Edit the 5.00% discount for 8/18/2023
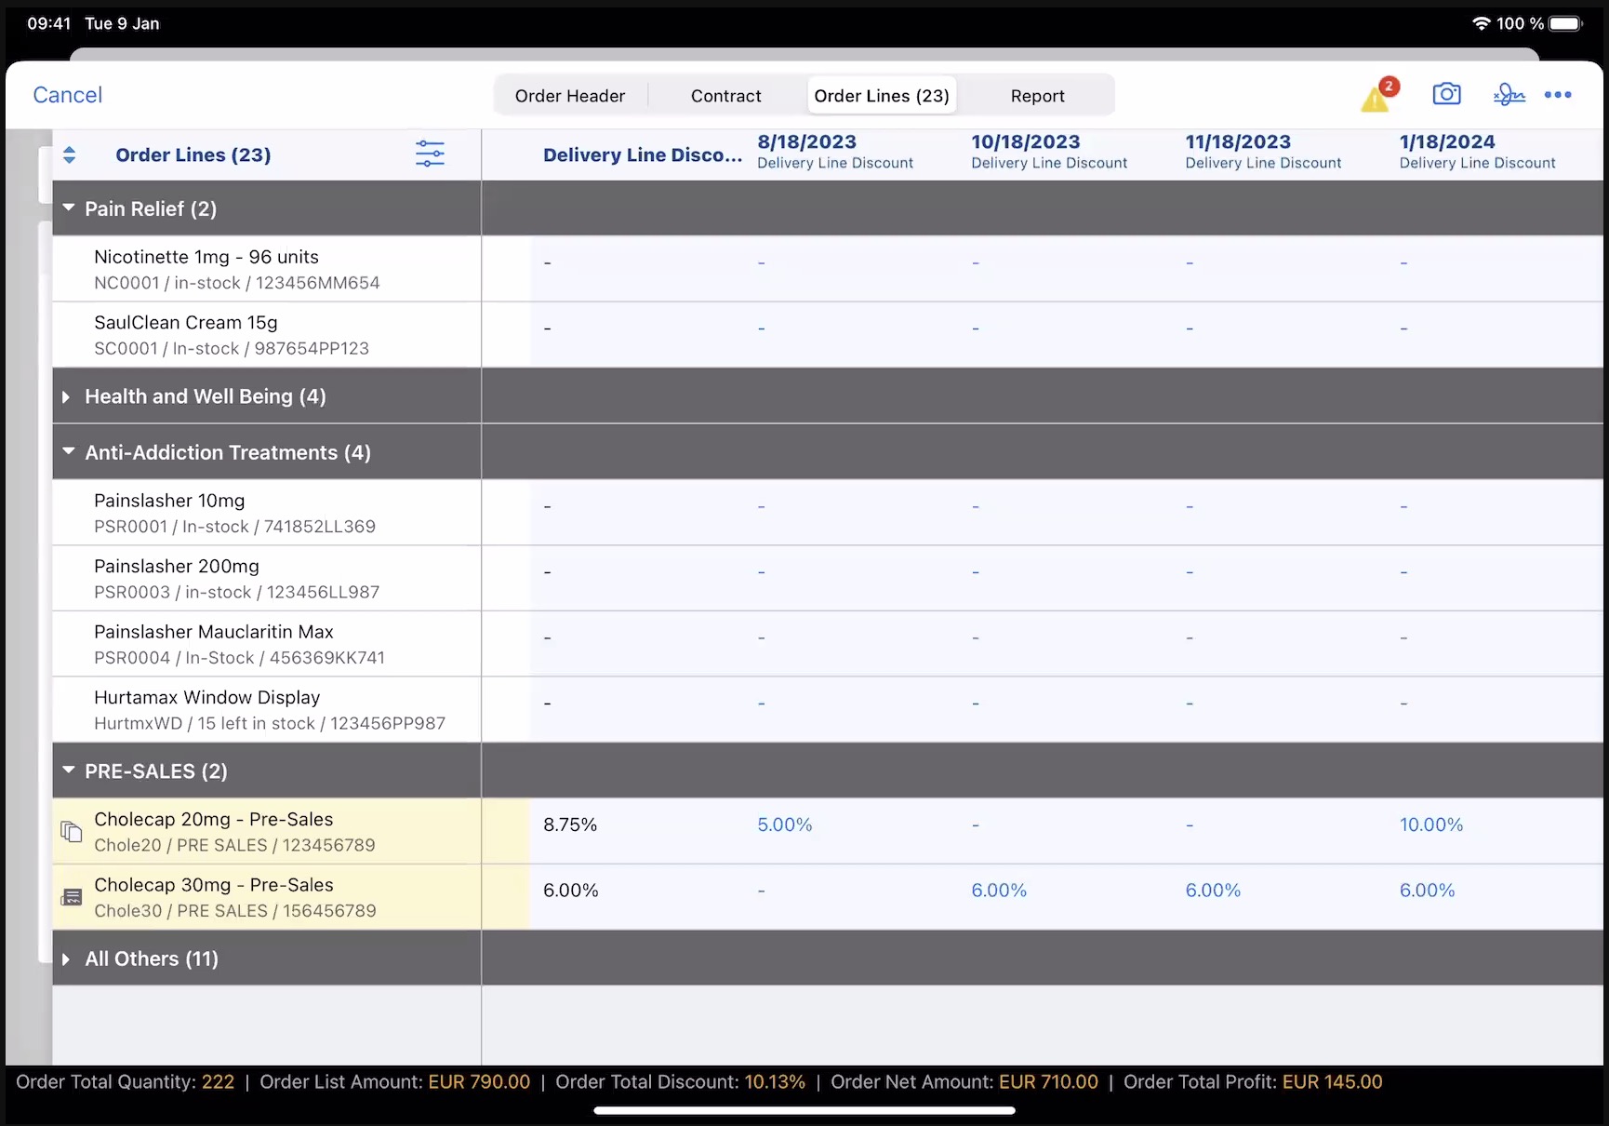1609x1126 pixels. [784, 824]
